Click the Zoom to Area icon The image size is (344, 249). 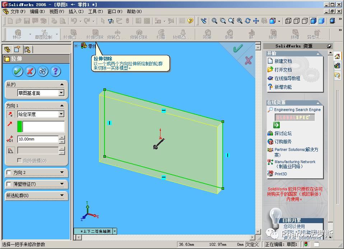(x=223, y=21)
